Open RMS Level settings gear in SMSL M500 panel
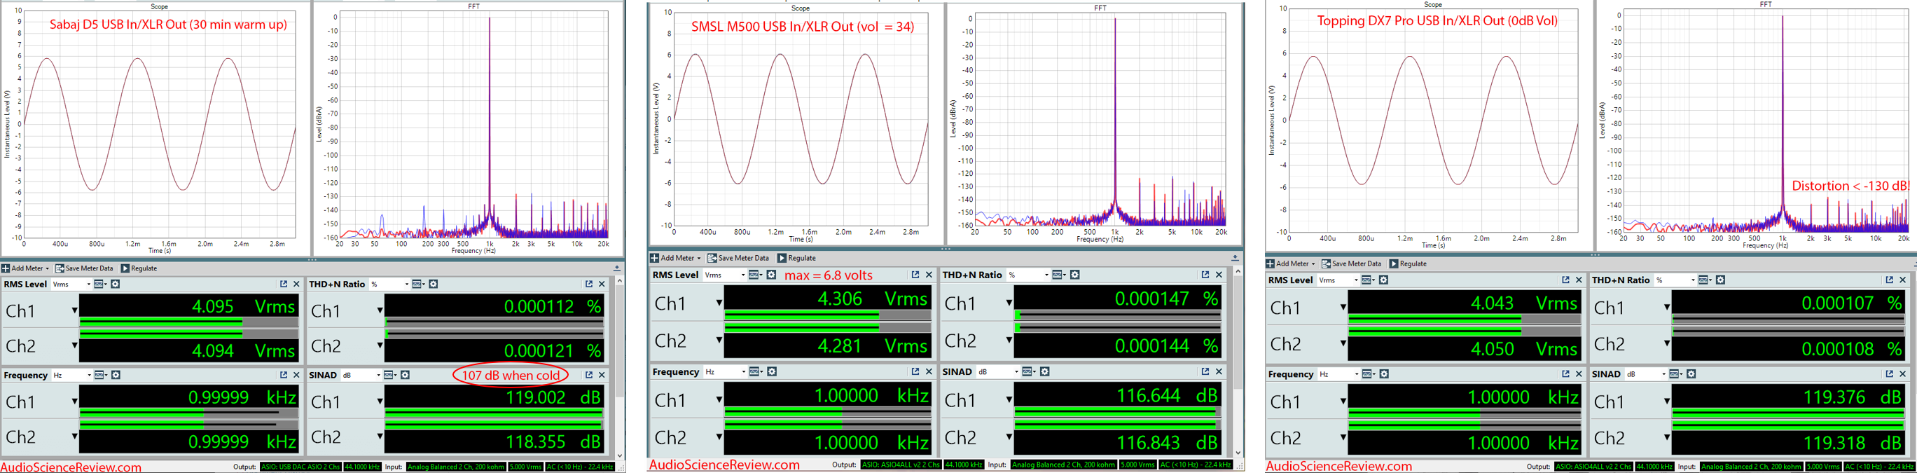Screen dimensions: 1917x473 (x=771, y=275)
